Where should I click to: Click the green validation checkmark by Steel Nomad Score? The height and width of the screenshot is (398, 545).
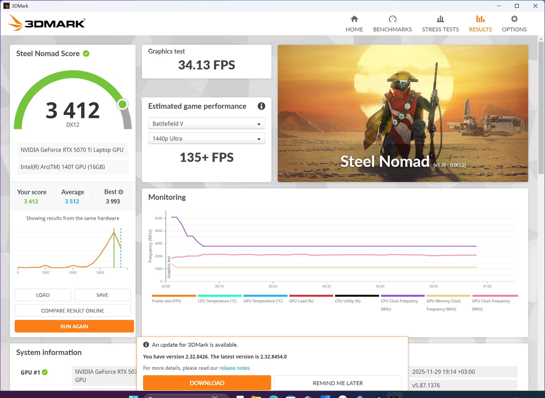(86, 54)
